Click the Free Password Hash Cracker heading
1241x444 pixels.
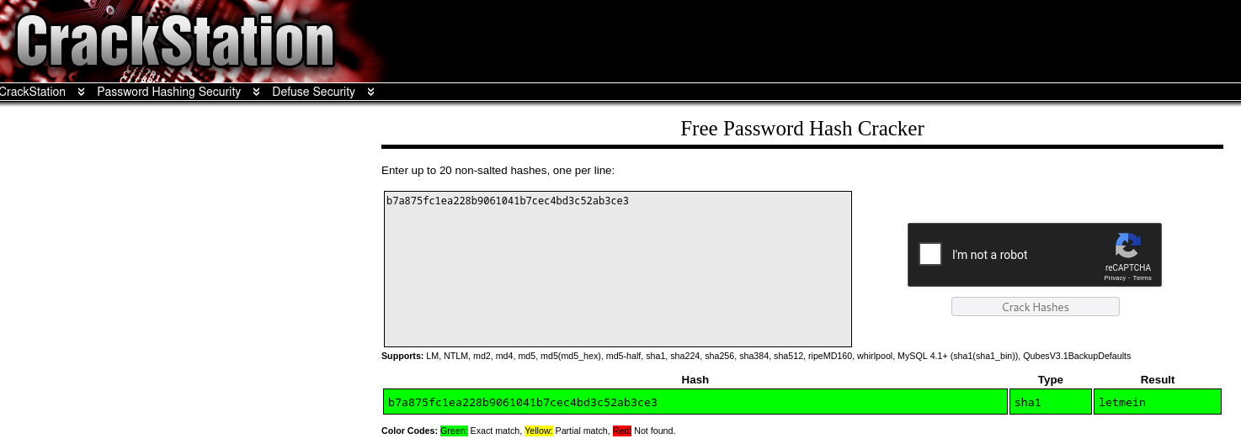click(x=802, y=129)
